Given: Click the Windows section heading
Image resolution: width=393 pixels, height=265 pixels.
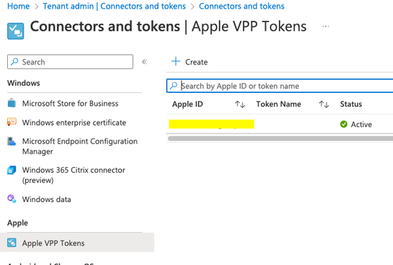Looking at the screenshot, I should [24, 83].
